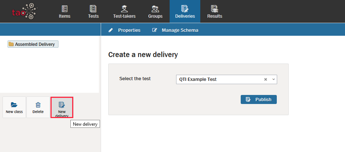
Task: Create a new class with New class
Action: point(14,107)
